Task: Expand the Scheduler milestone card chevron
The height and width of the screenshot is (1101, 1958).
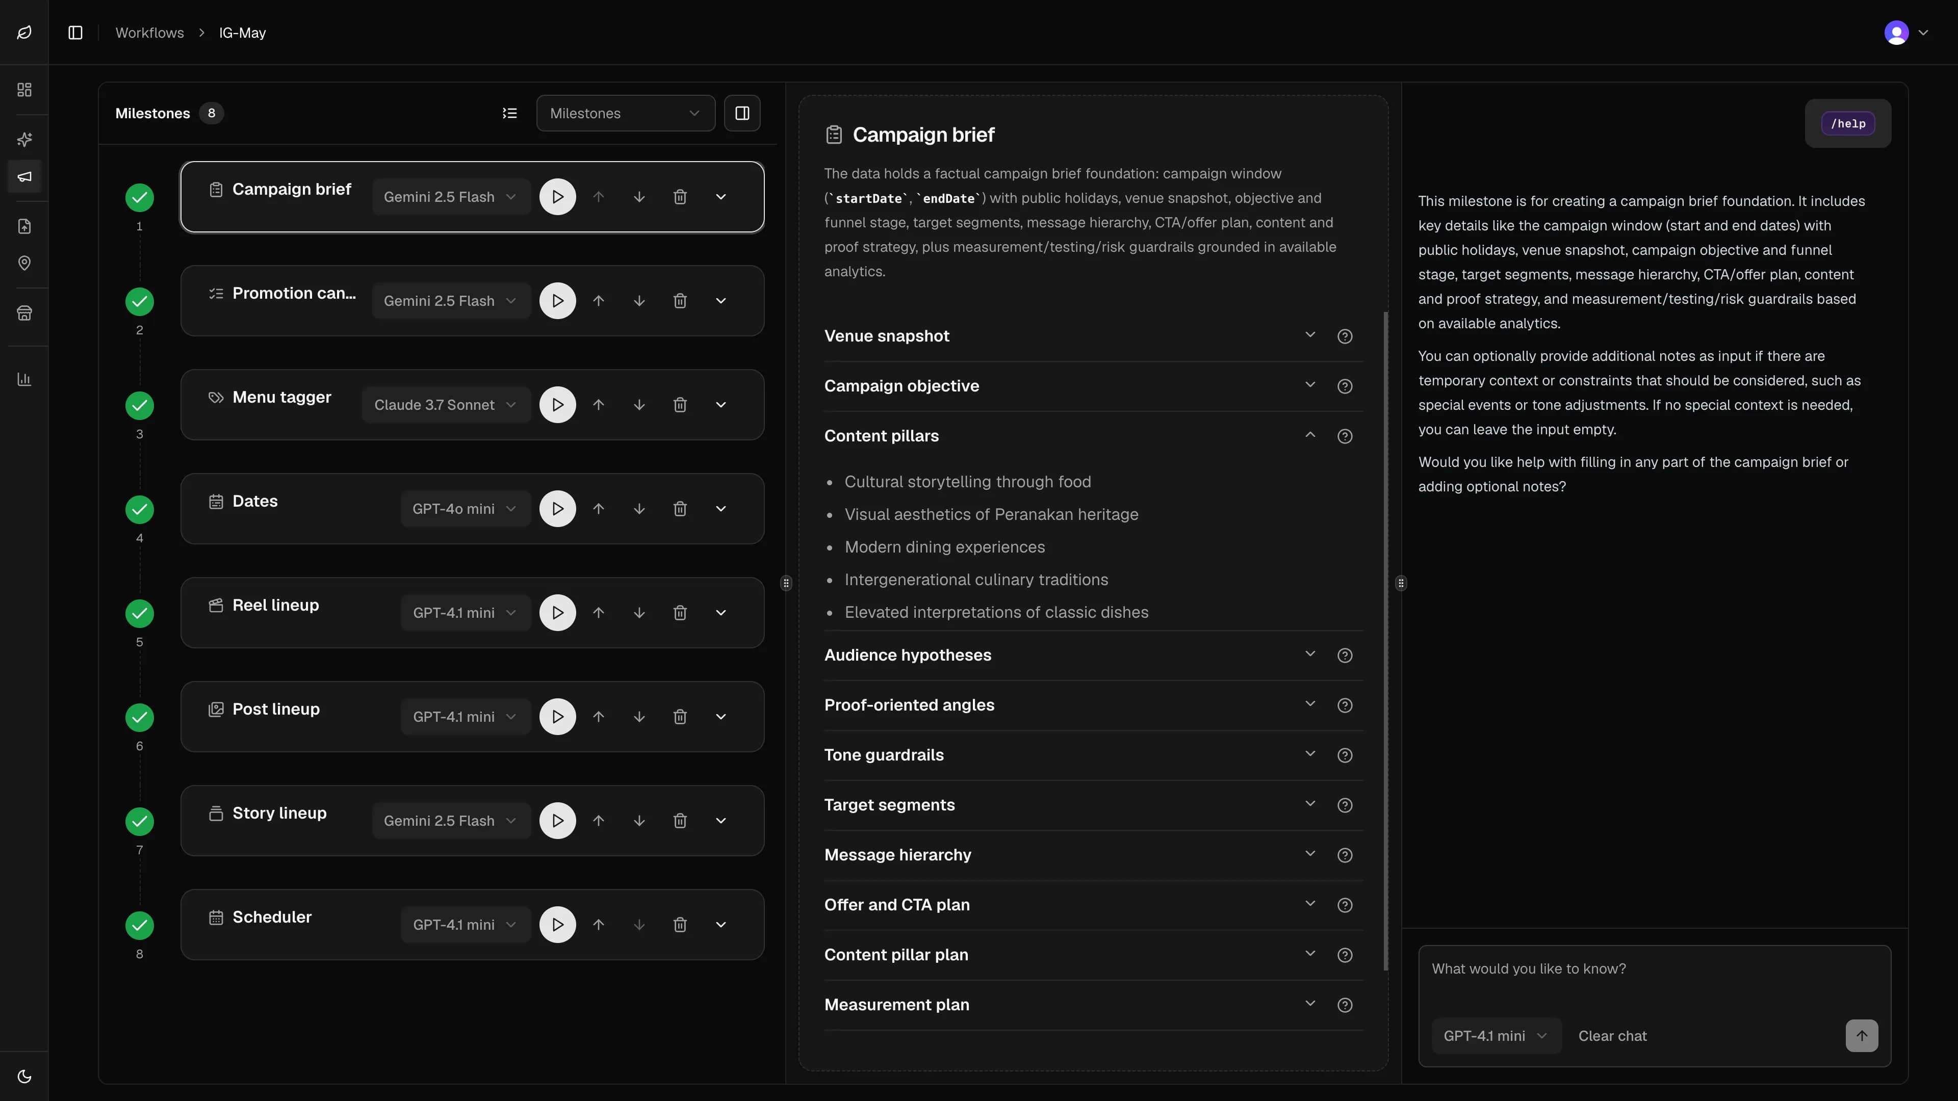Action: (x=722, y=925)
